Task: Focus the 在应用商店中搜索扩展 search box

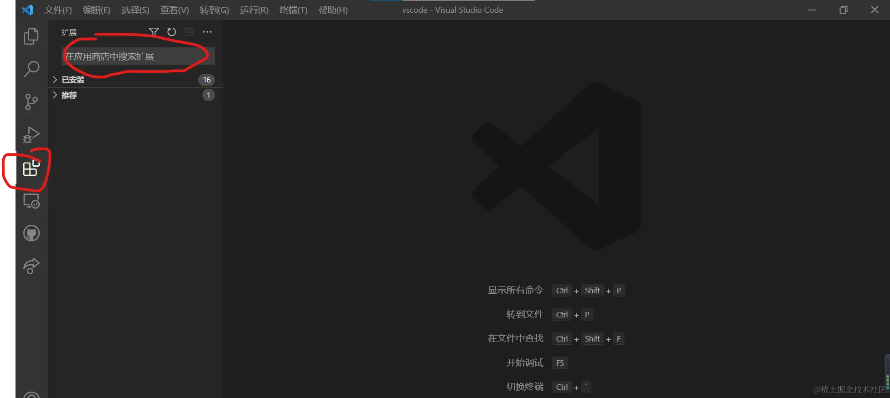Action: point(138,56)
